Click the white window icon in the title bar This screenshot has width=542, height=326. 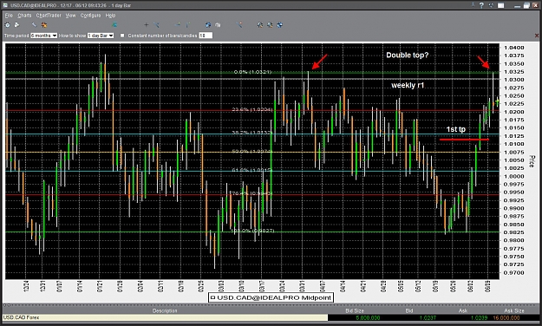(500, 5)
